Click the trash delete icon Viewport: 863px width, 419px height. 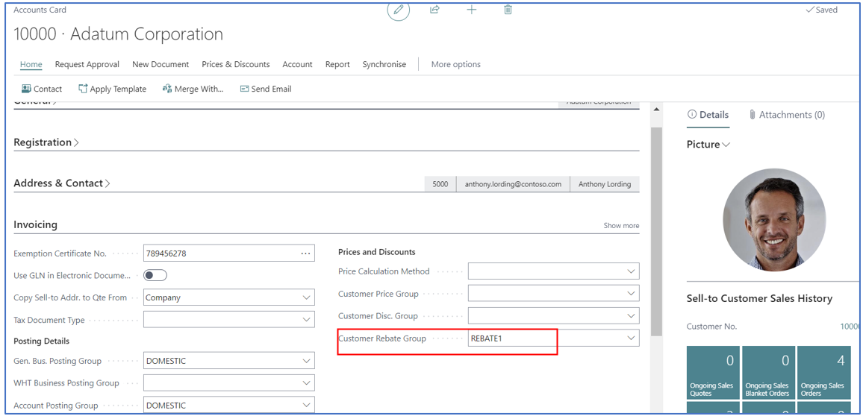(x=508, y=10)
